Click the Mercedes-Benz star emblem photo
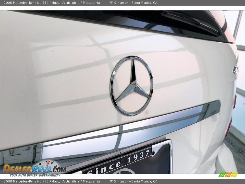 point(132,86)
